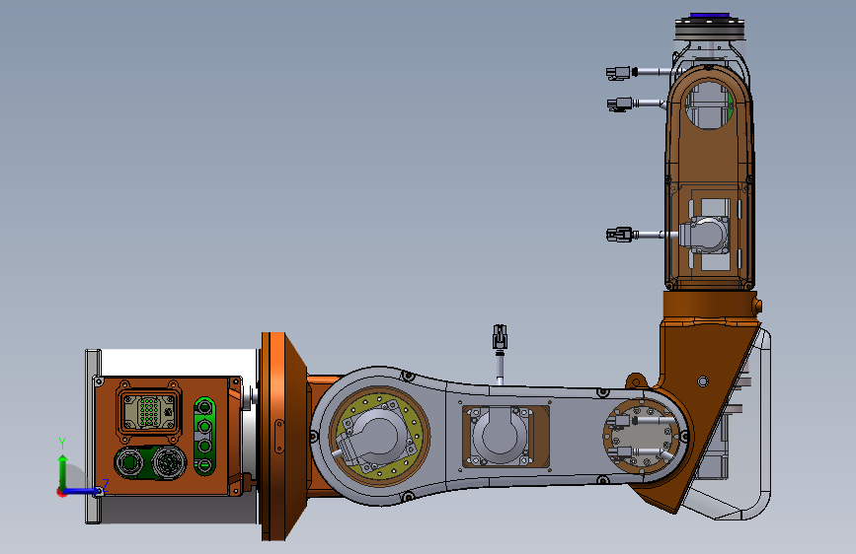Select the yellow-green bolt ring at shoulder joint
Viewport: 856px width, 554px height.
pos(379,436)
